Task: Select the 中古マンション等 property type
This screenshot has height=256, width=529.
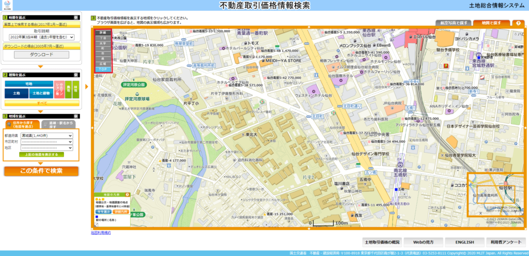Action: pos(59,89)
